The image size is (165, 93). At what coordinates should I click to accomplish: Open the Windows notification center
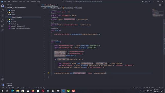coord(162,91)
